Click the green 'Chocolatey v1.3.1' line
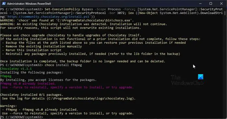The image size is (227, 119). (16, 69)
